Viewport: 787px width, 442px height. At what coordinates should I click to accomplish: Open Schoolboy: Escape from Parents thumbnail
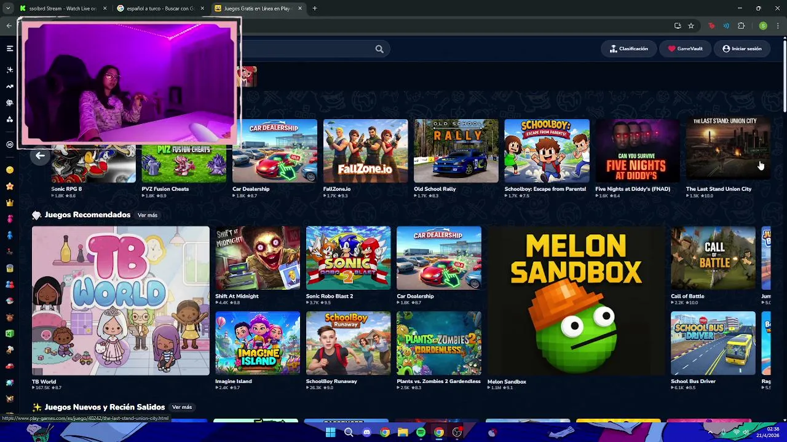pos(547,151)
